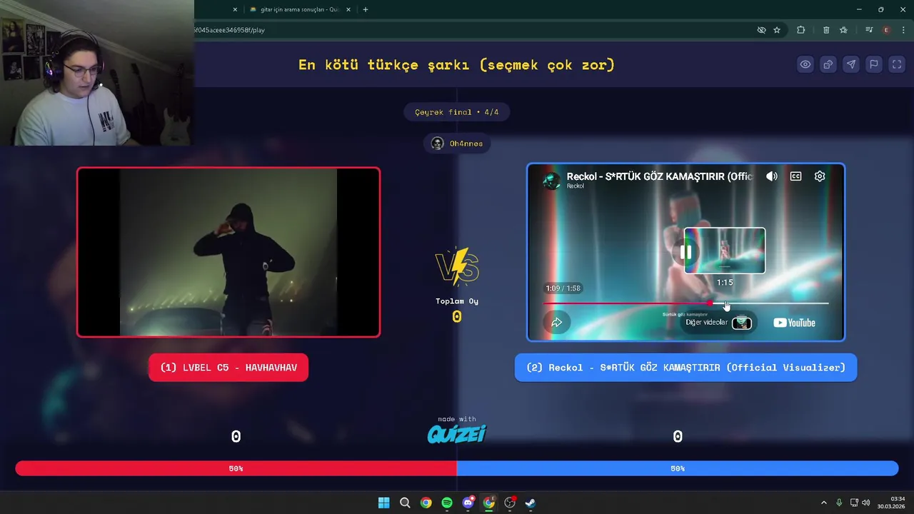This screenshot has width=914, height=514.
Task: Open the Chrome profile avatar
Action: click(x=886, y=30)
